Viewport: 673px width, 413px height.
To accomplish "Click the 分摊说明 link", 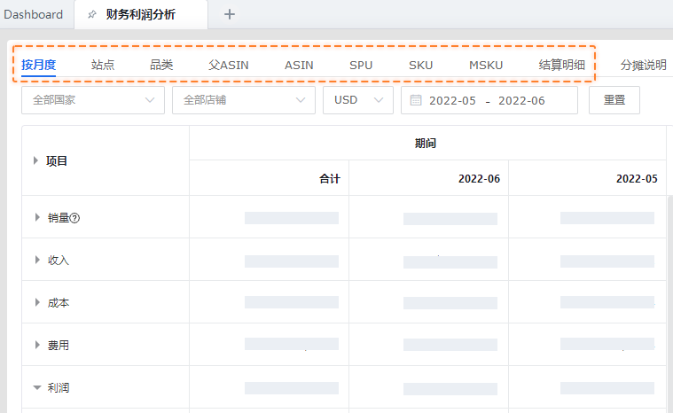I will pyautogui.click(x=644, y=66).
